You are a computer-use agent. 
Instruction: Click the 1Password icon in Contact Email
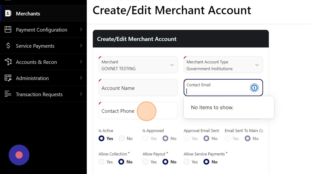(254, 88)
